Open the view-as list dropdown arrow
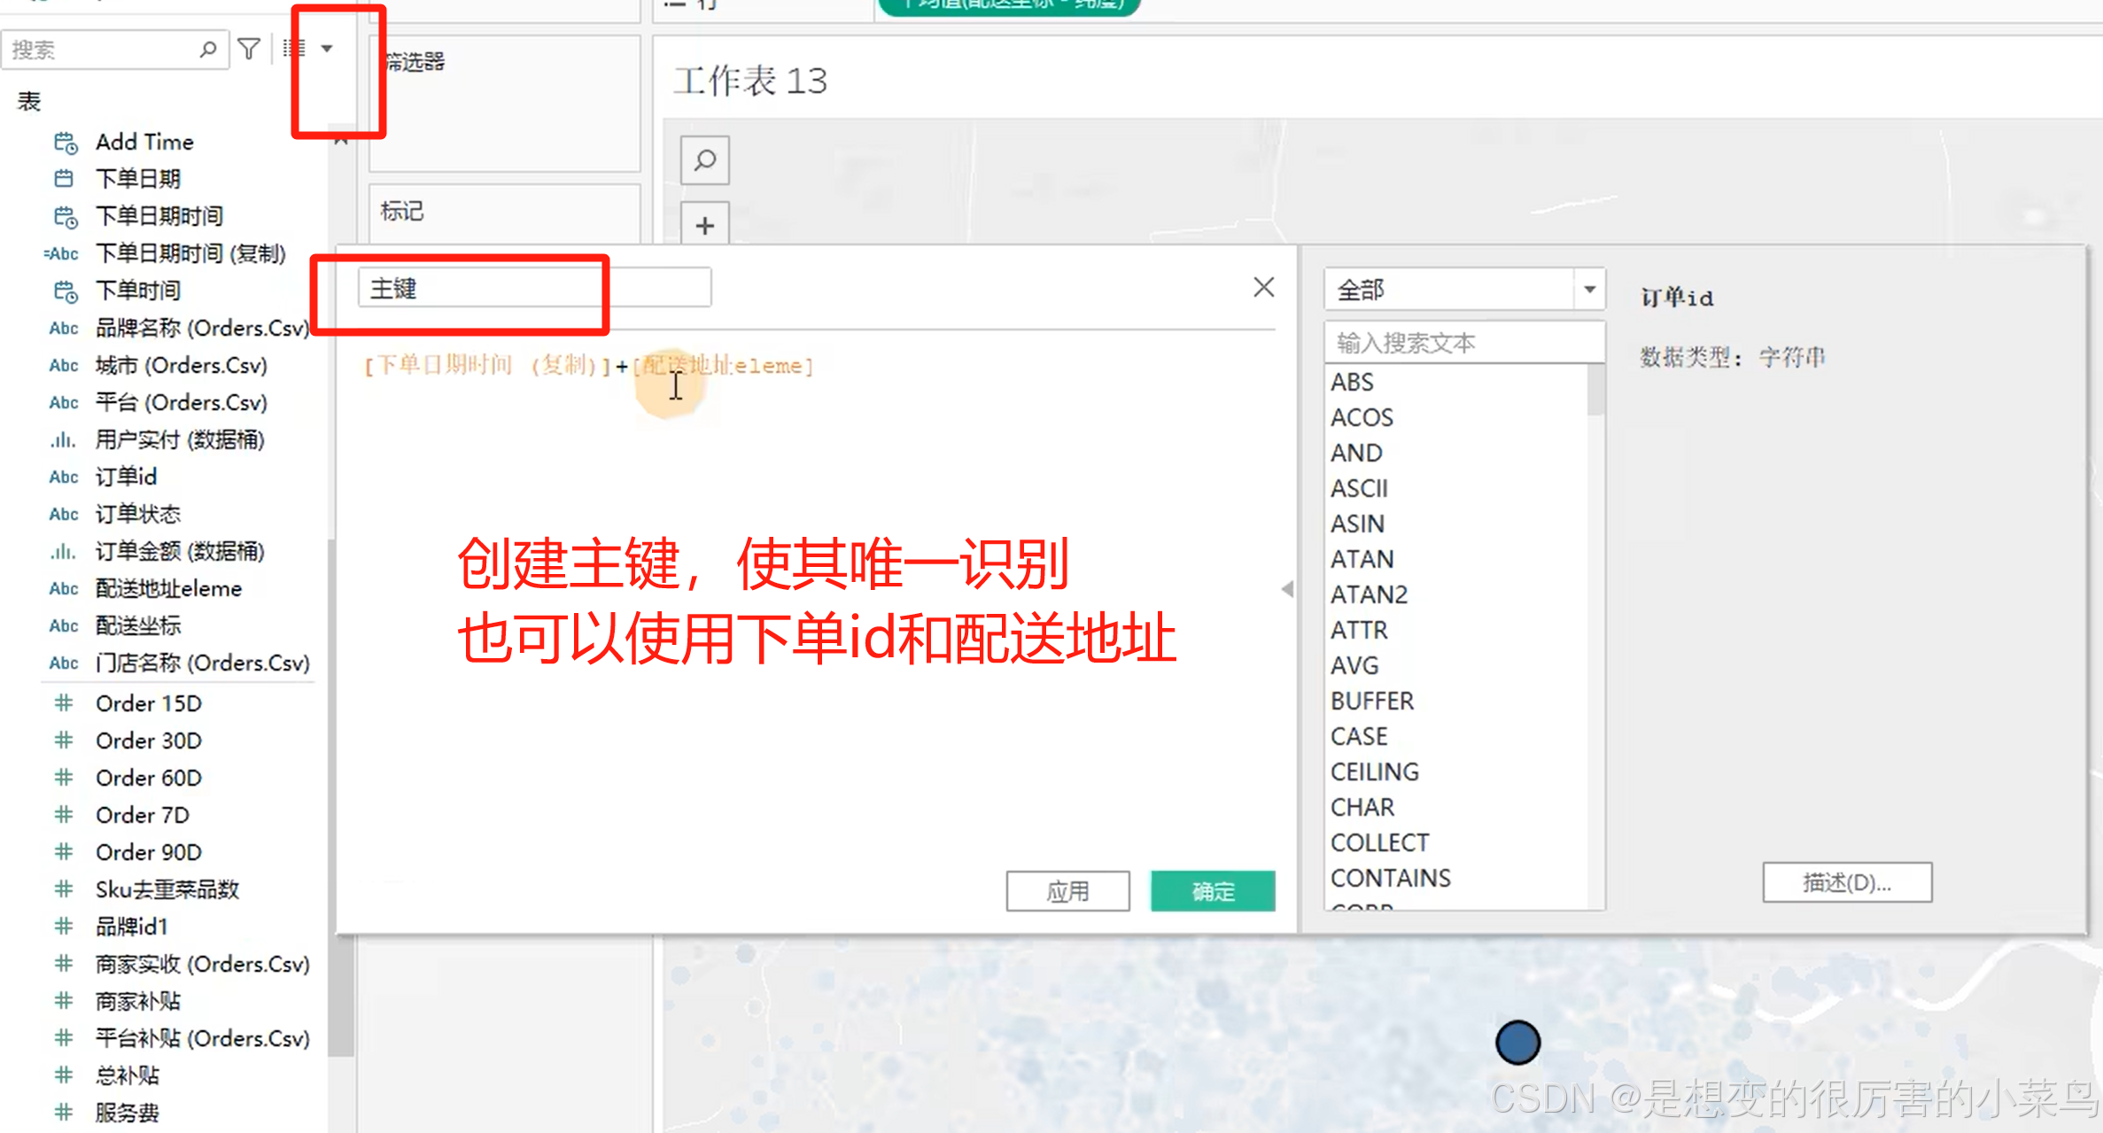This screenshot has width=2103, height=1133. pyautogui.click(x=327, y=49)
